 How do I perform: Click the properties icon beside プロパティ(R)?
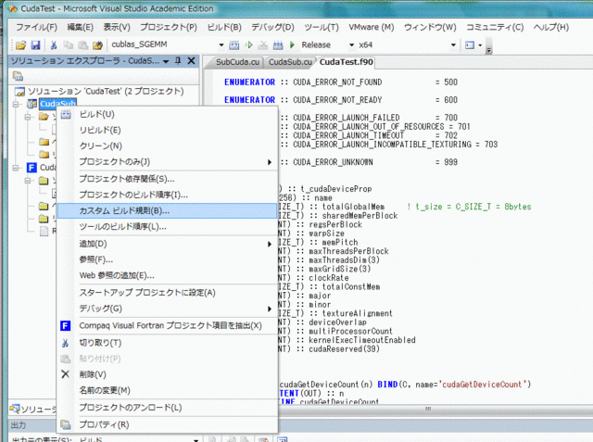pyautogui.click(x=66, y=424)
